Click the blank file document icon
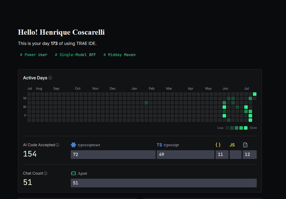 point(245,145)
